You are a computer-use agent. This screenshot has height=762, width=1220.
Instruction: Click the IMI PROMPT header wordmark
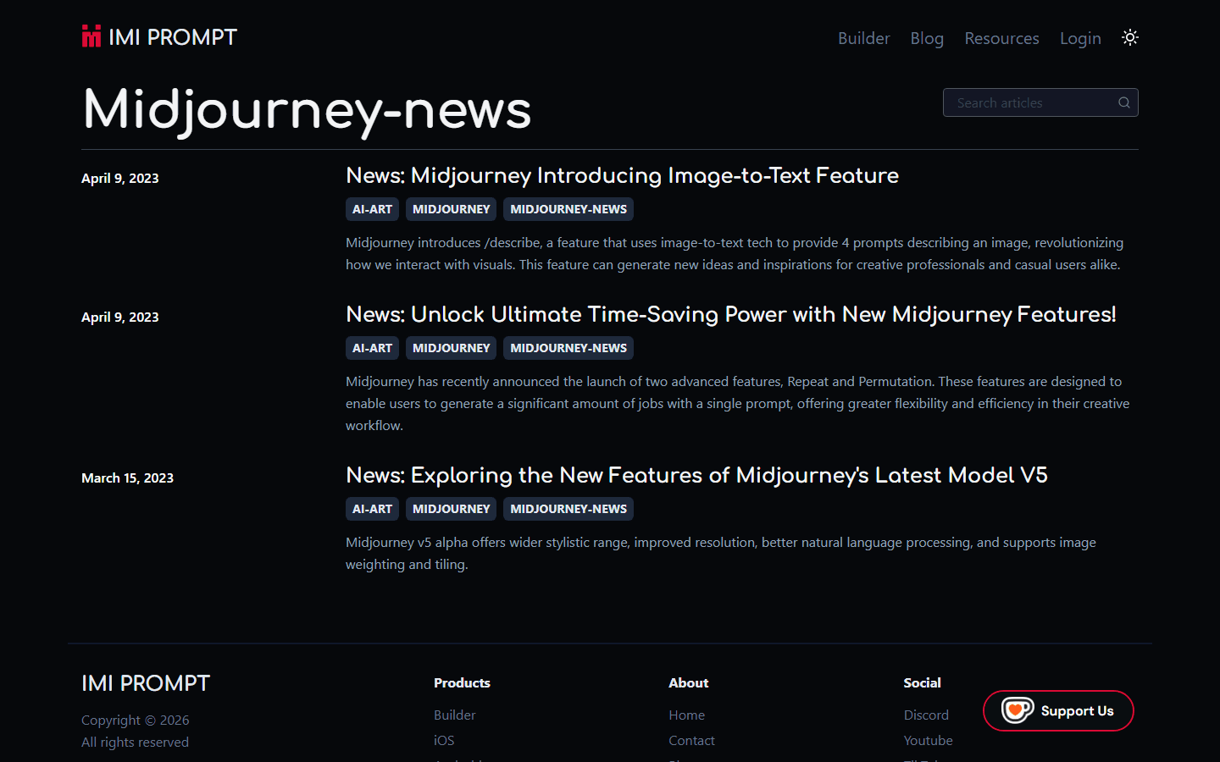[173, 37]
